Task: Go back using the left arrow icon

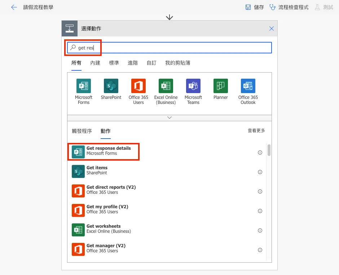Action: coord(14,7)
